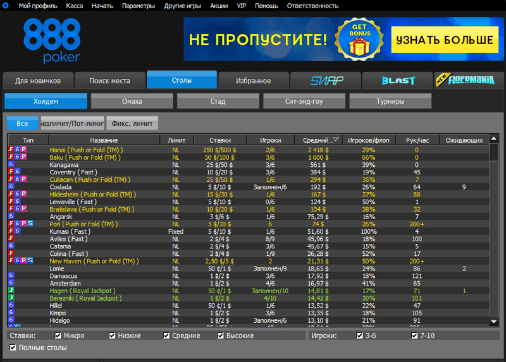Filter by Фикс. лимит
This screenshot has height=362, width=506.
click(132, 123)
